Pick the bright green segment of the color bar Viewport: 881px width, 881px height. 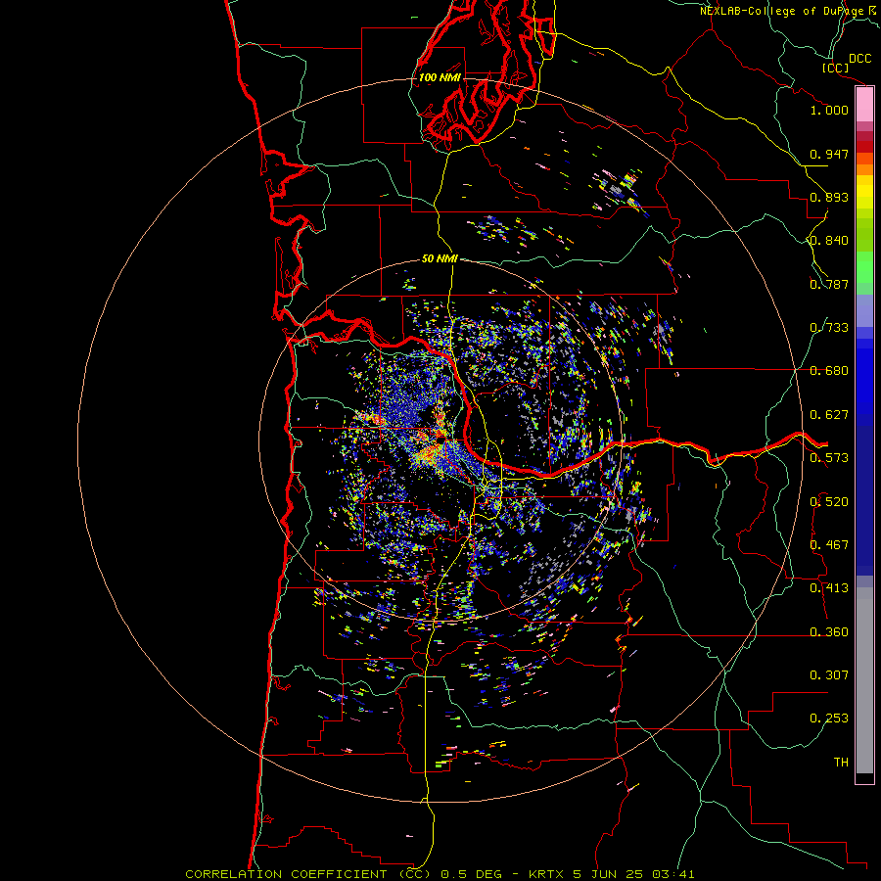(864, 267)
